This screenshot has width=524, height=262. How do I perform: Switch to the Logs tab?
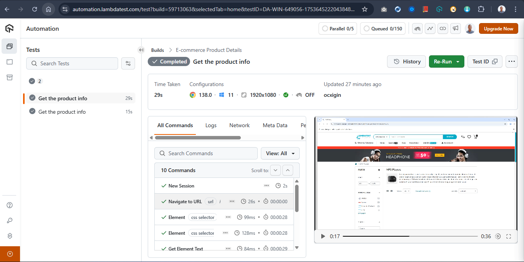click(211, 125)
